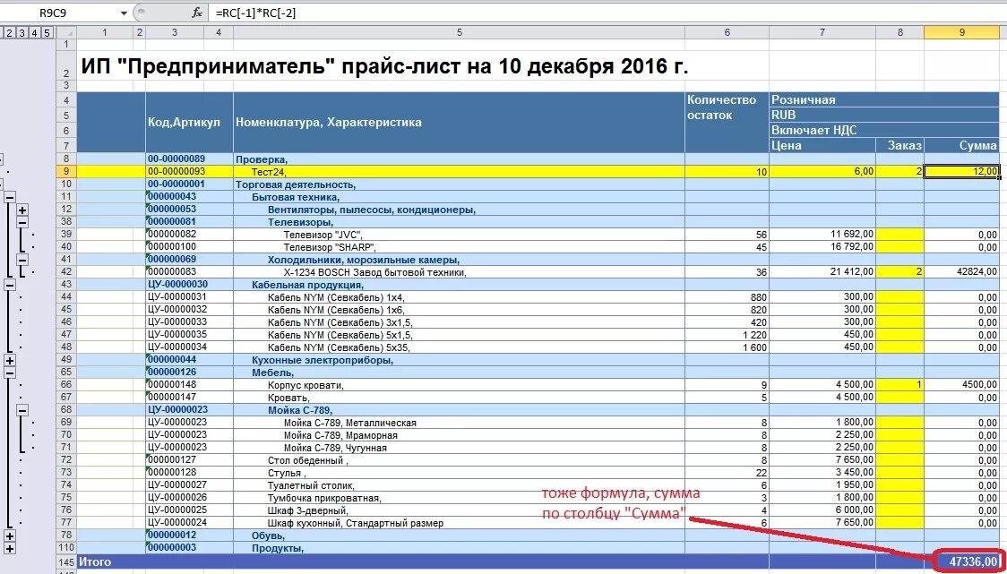
Task: Select the price cell 3 450,00 for Стулья
Action: click(822, 473)
